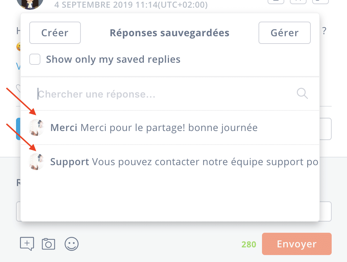Click the camera icon to attach photo

point(48,244)
